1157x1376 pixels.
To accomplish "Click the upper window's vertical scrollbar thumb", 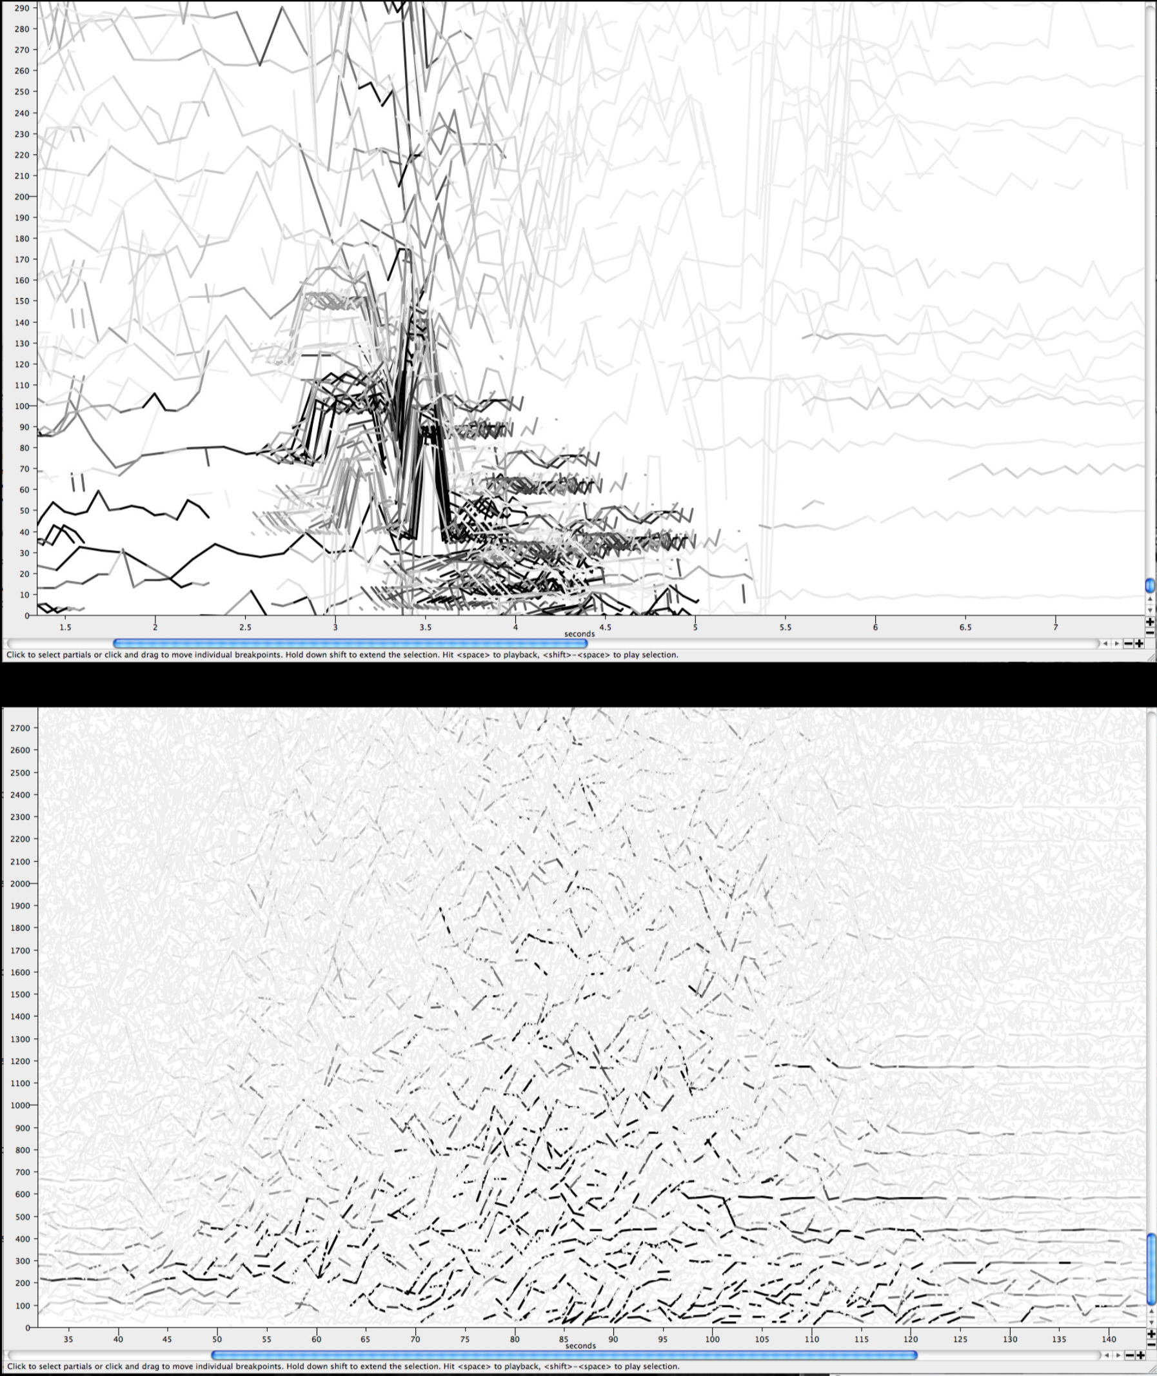I will (1151, 585).
